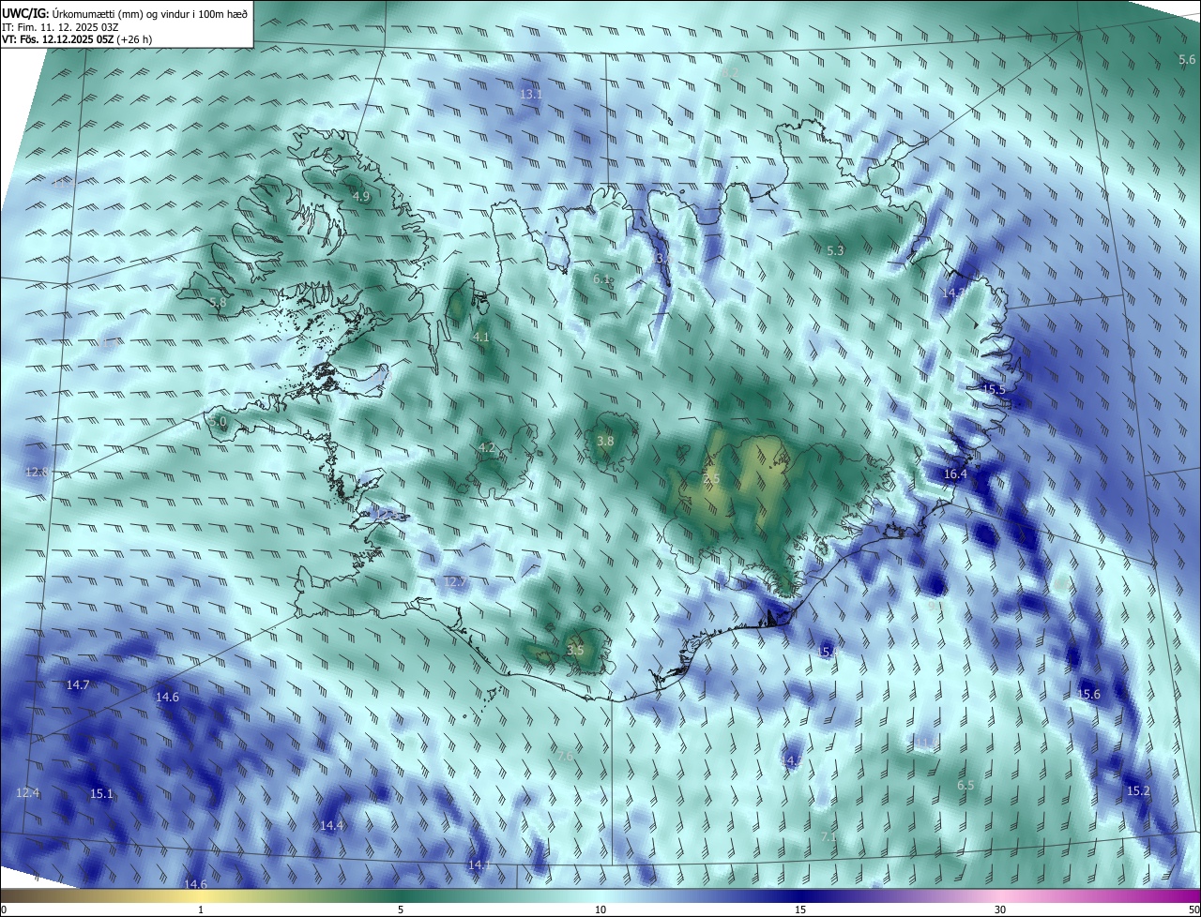1201x917 pixels.
Task: Click the 15.1 value label on the map
Action: coord(101,793)
